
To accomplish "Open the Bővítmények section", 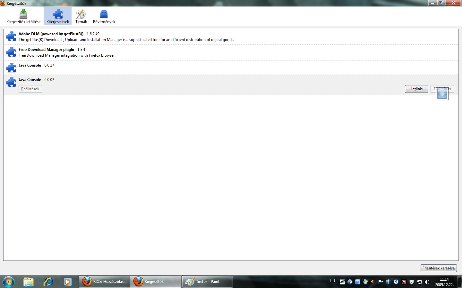I will pyautogui.click(x=104, y=16).
